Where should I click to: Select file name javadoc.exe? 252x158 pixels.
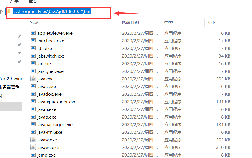click(x=49, y=94)
